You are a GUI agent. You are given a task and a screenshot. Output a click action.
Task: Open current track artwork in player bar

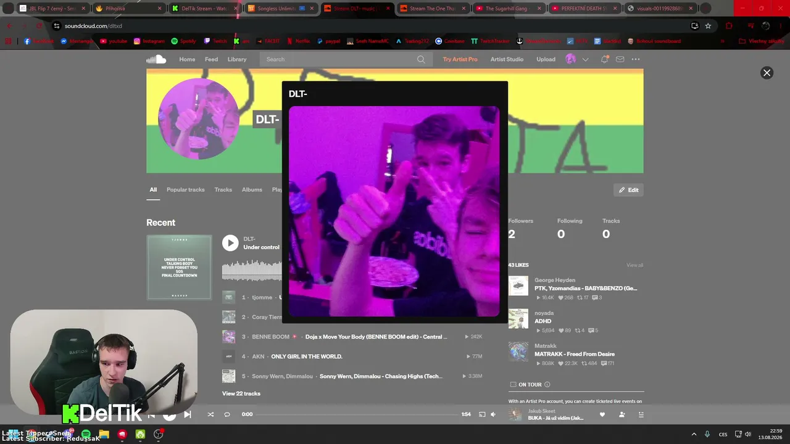click(x=515, y=414)
